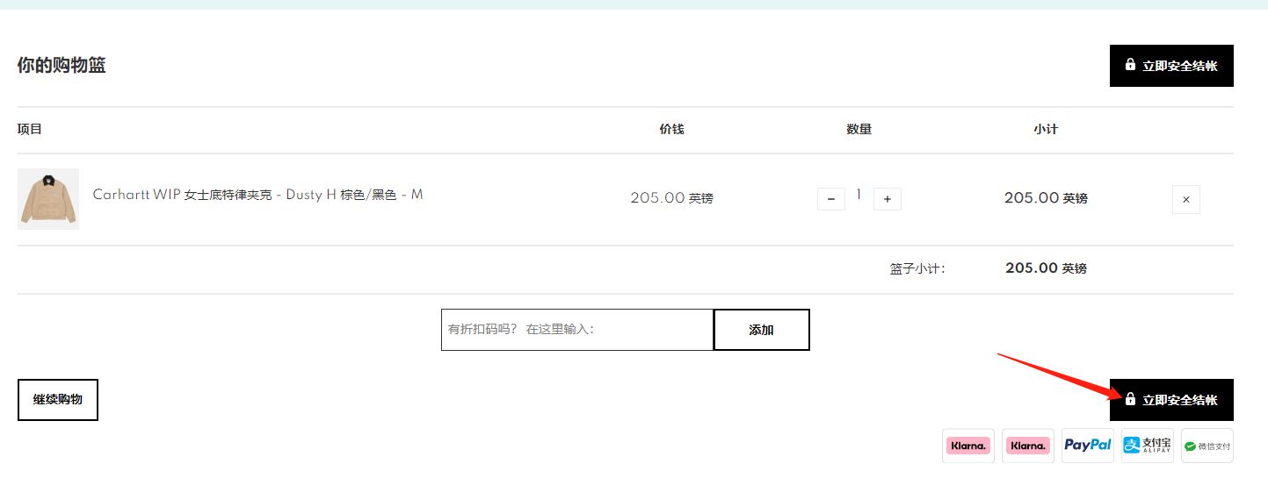The image size is (1268, 478).
Task: Decrease quantity with the minus button
Action: pyautogui.click(x=831, y=199)
